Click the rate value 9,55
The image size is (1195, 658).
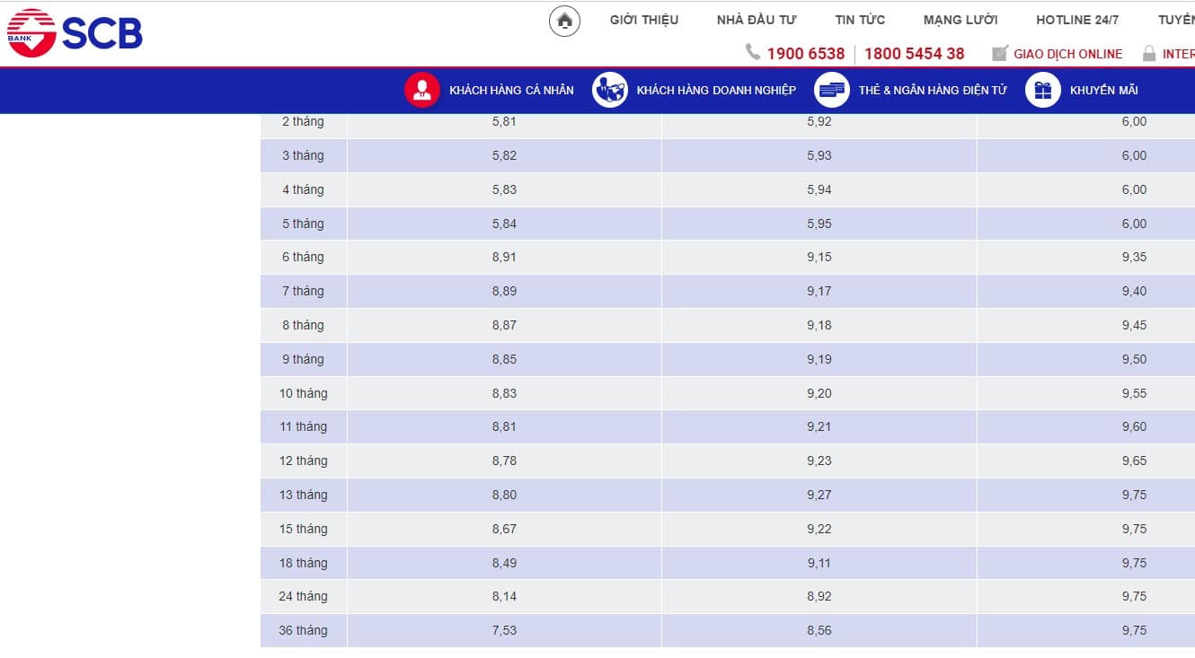click(x=1134, y=393)
